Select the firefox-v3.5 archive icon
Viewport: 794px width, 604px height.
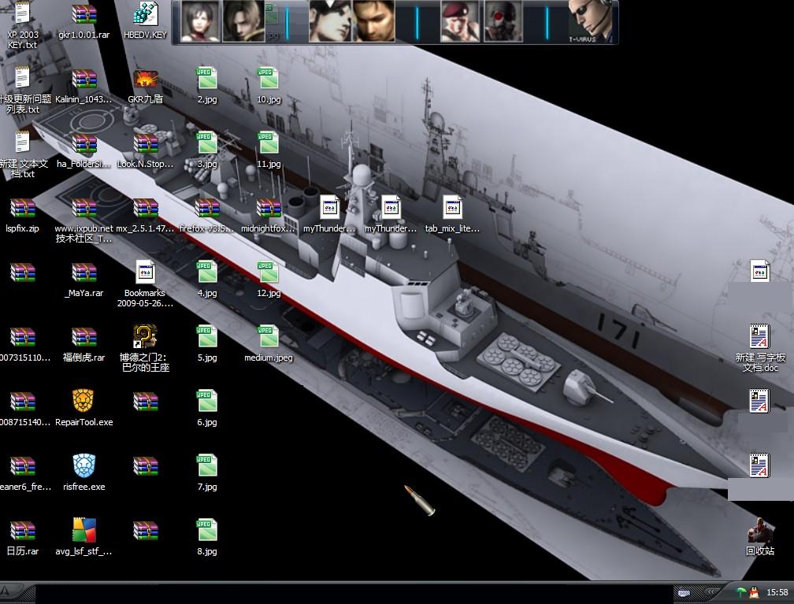coord(207,215)
